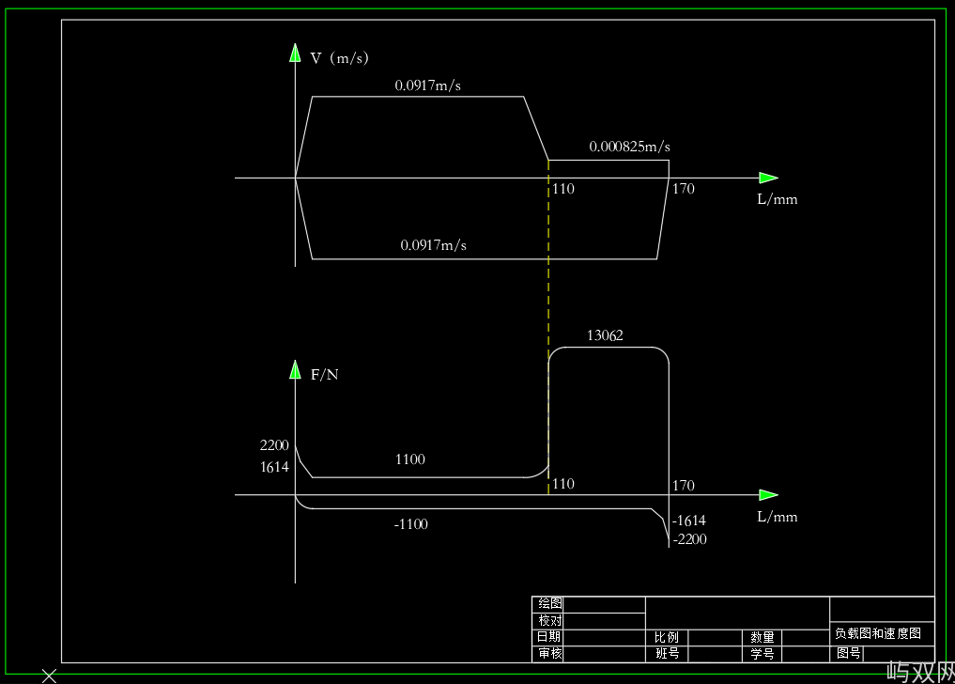Select '110' on the force chart axis

563,484
